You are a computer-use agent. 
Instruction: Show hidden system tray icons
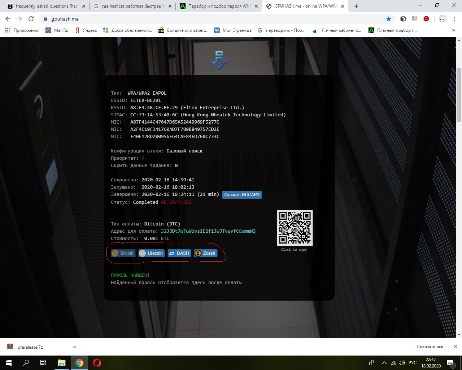[x=384, y=363]
